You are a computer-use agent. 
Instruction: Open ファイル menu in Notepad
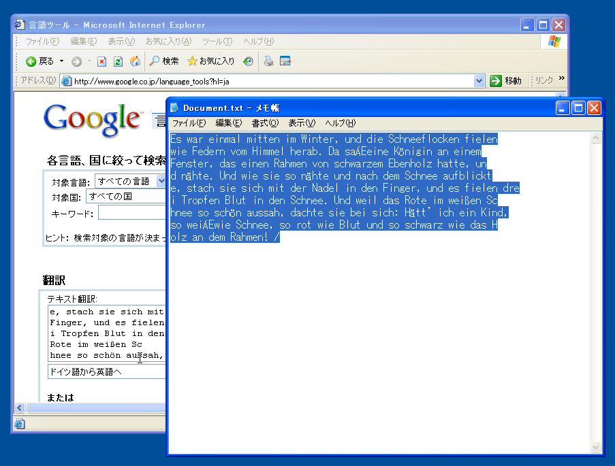click(189, 123)
